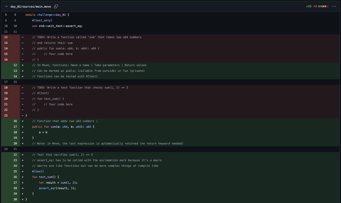This screenshot has width=341, height=203.
Task: Click the diffstat colored squares indicator
Action: click(323, 6)
